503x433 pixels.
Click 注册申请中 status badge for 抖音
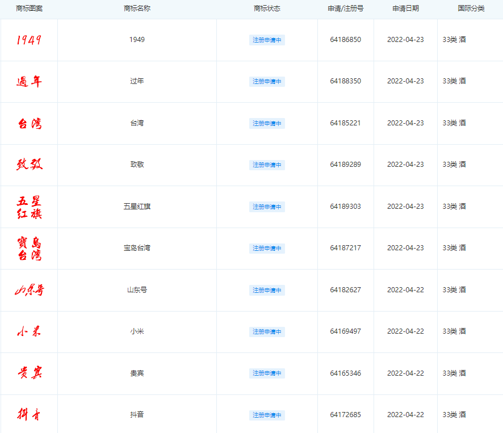tap(267, 415)
